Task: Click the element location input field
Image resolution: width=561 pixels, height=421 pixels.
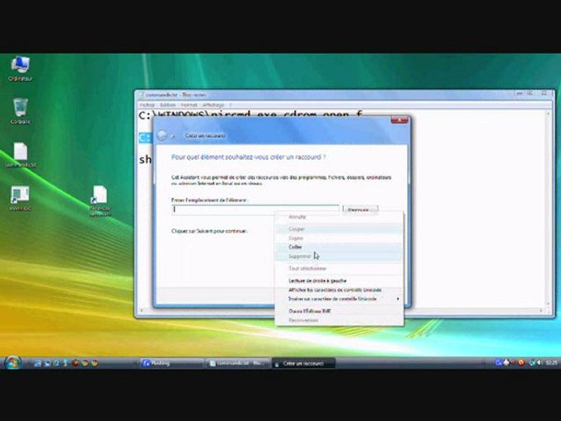Action: [x=255, y=210]
